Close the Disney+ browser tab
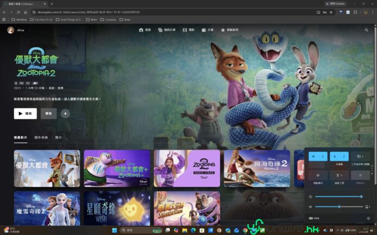Viewport: 377px width, 235px height. pyautogui.click(x=45, y=4)
